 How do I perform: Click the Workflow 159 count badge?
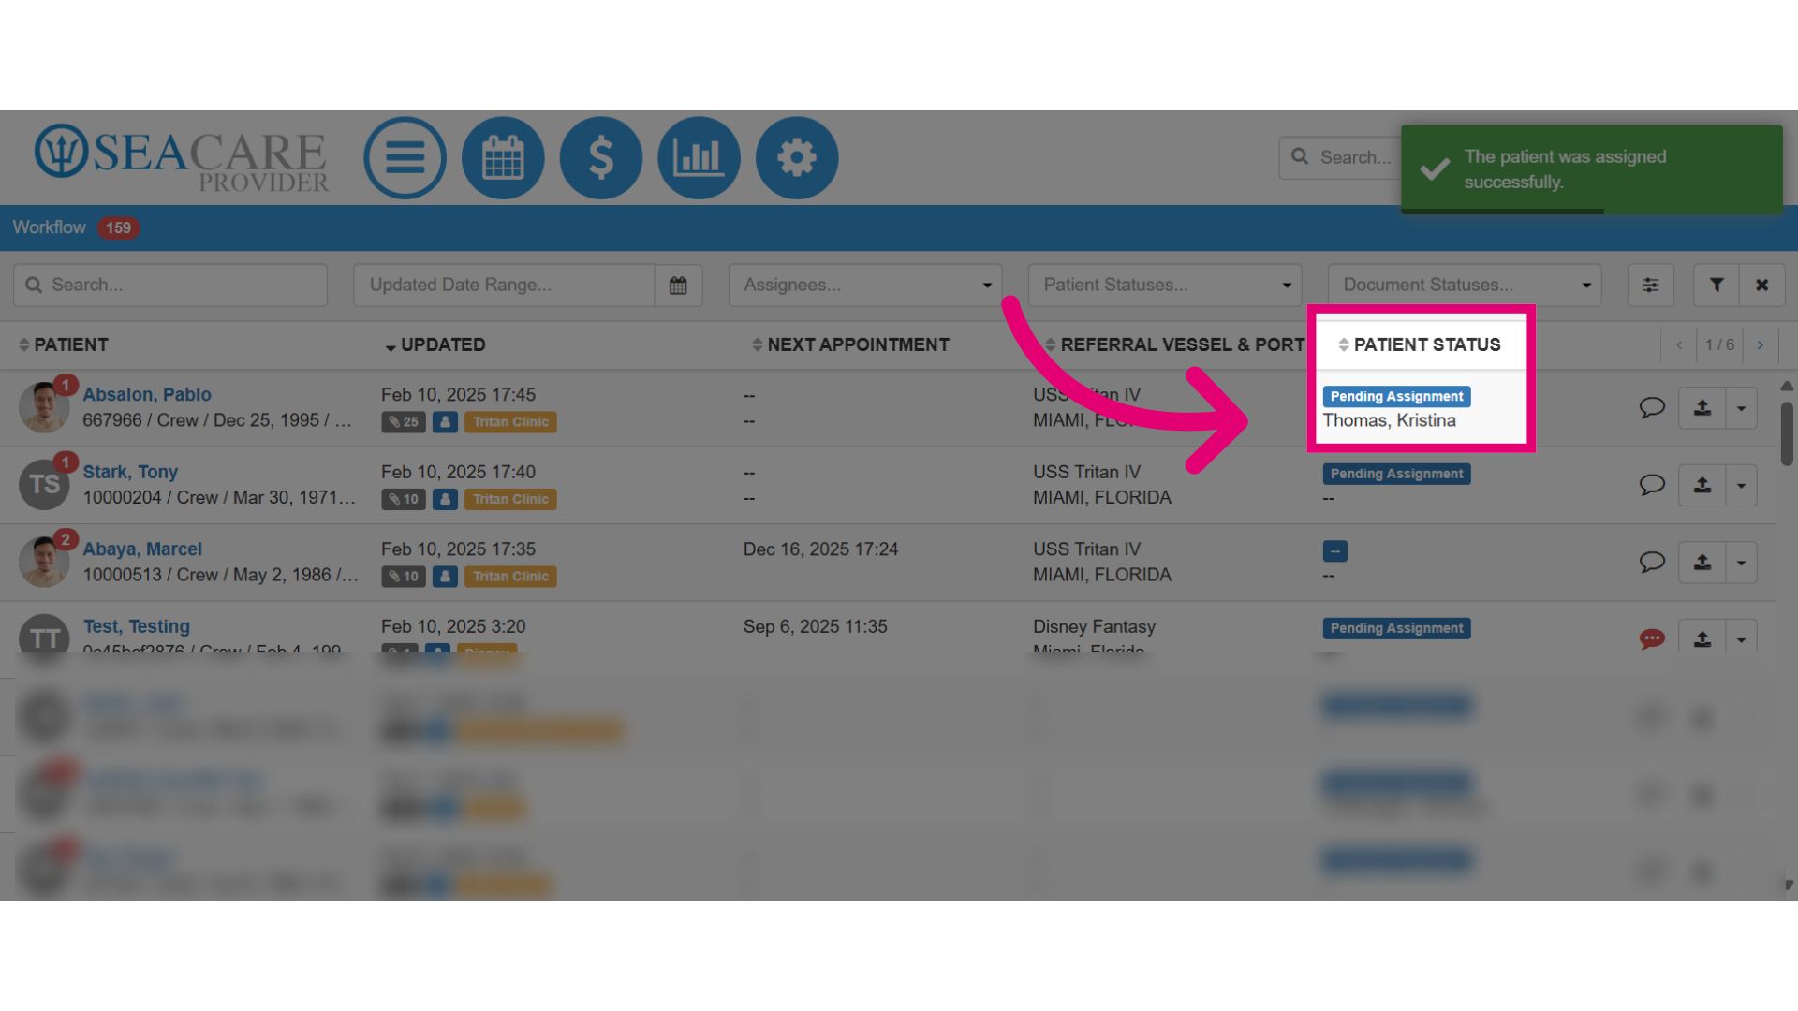118,227
